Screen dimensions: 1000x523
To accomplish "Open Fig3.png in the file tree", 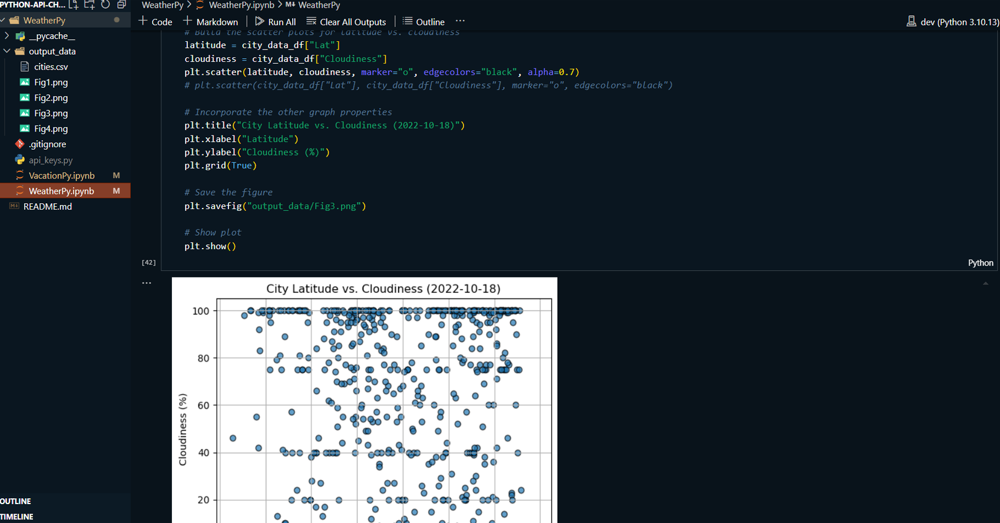I will [x=51, y=113].
